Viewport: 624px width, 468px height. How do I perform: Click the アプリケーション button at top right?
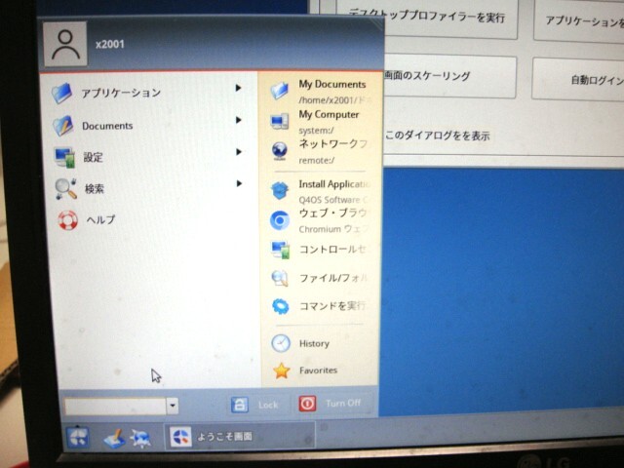(579, 20)
